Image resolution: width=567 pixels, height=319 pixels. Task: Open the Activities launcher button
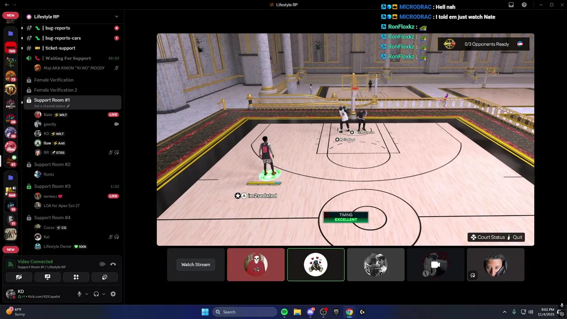[76, 277]
